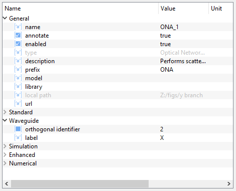Select the type property label

[x=31, y=53]
